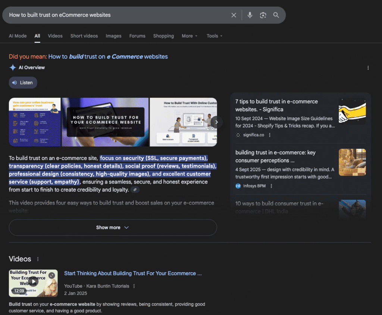Click the link chip icon after the AI summary
This screenshot has height=315, width=382.
point(135,189)
